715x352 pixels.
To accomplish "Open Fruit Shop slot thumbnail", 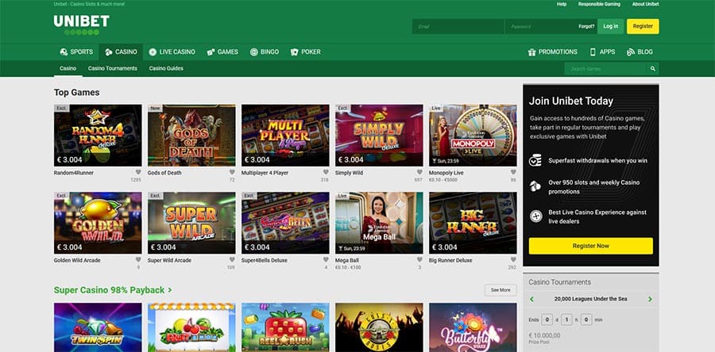I will coord(191,327).
